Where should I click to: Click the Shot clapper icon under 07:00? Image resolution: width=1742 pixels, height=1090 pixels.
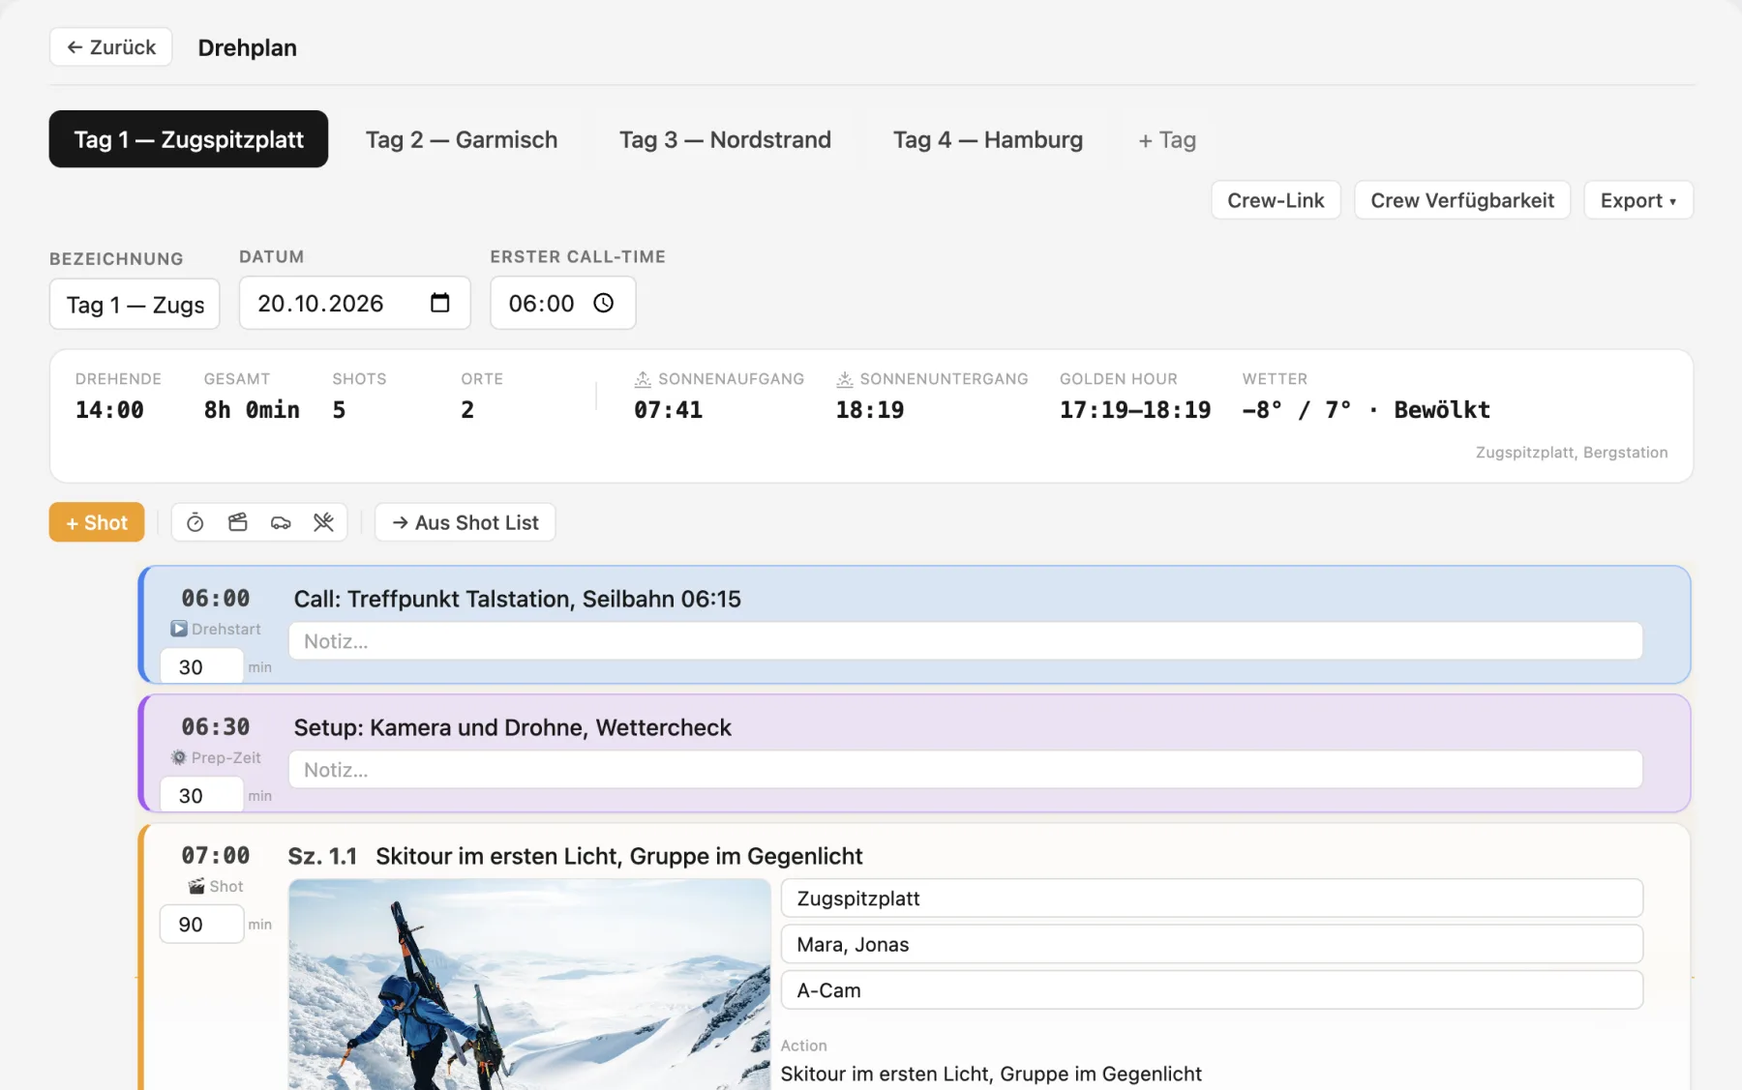pyautogui.click(x=196, y=886)
